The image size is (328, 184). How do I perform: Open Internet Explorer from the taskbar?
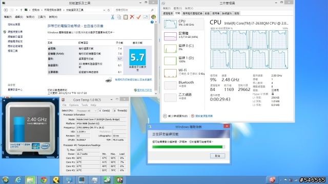tap(18, 180)
